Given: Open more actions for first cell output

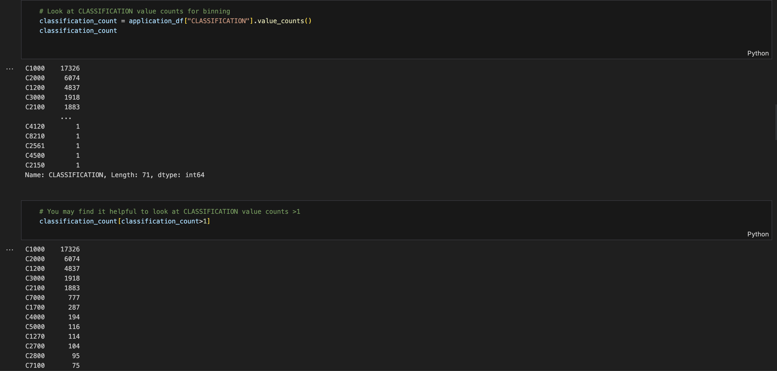Looking at the screenshot, I should click(10, 69).
